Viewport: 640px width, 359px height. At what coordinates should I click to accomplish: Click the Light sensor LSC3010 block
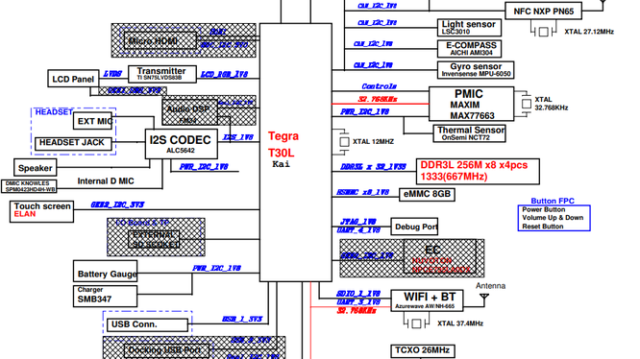coord(469,27)
